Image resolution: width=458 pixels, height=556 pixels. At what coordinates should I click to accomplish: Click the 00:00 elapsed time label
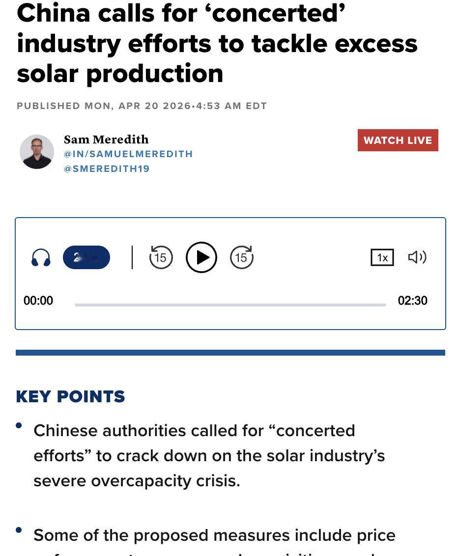[38, 301]
